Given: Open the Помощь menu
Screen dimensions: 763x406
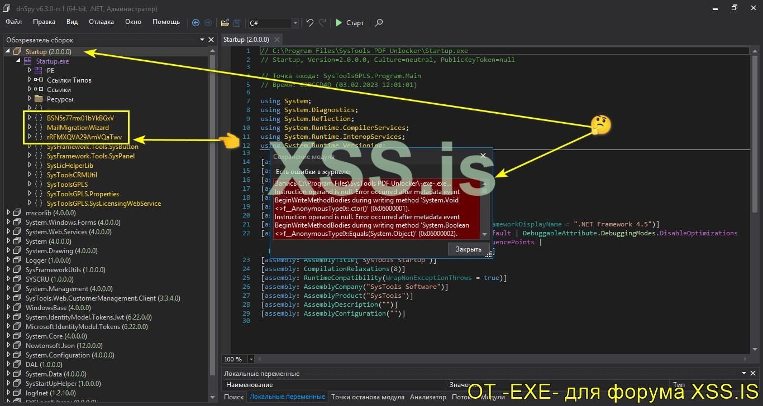Looking at the screenshot, I should click(x=166, y=22).
